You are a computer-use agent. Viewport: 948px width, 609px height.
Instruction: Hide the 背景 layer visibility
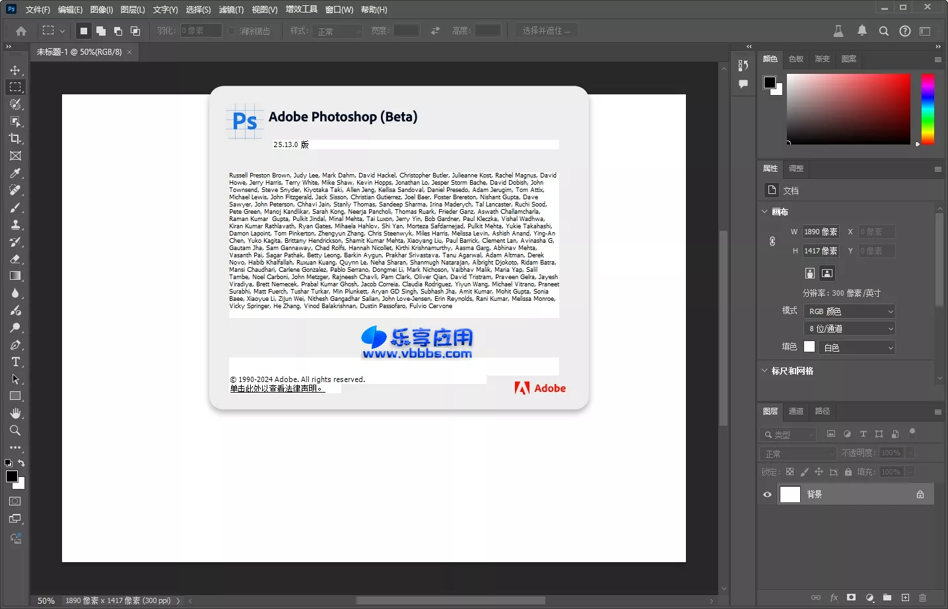pyautogui.click(x=767, y=494)
